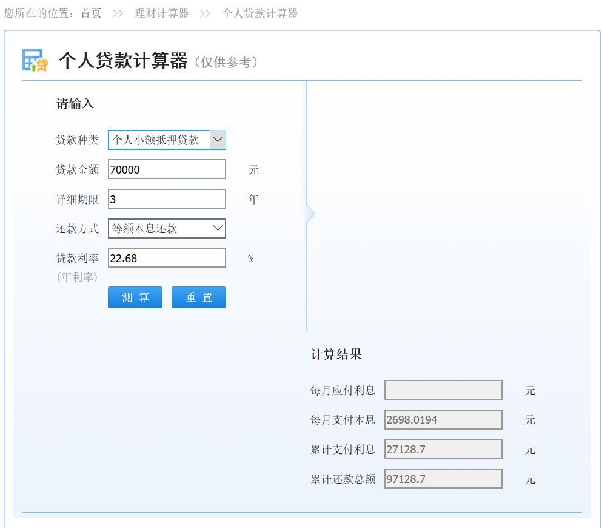
Task: Click the 贷款金额 amount input field
Action: 167,169
